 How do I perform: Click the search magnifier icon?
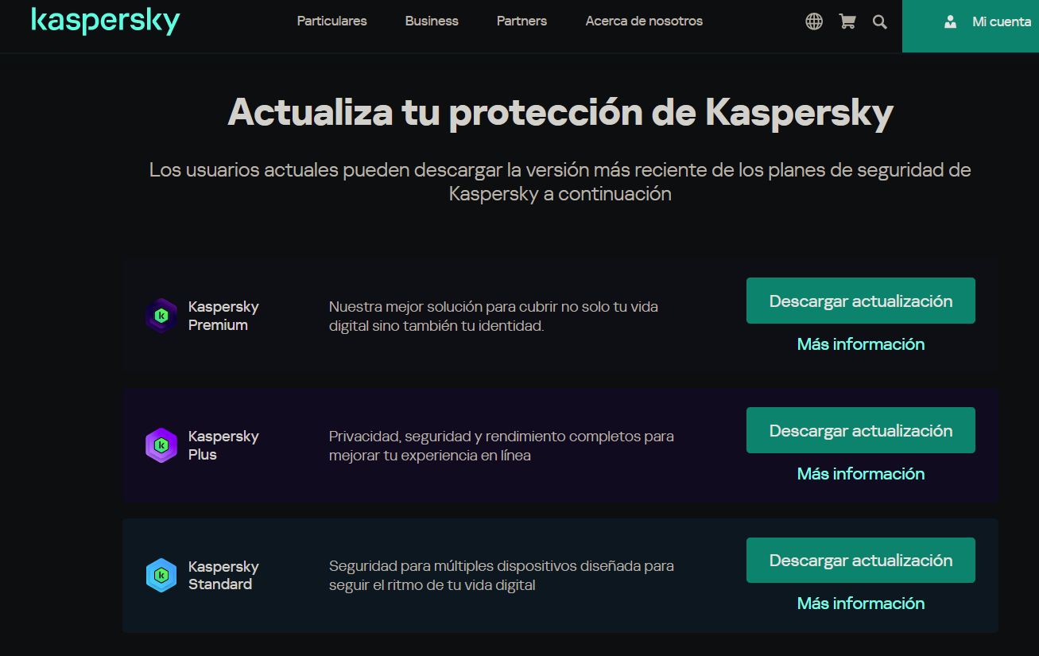click(x=879, y=21)
